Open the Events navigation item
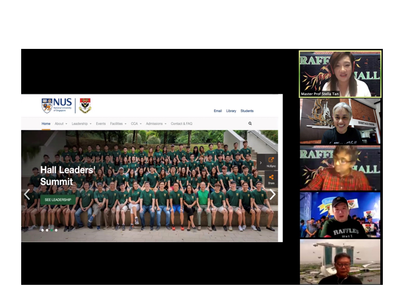404x303 pixels. pos(101,124)
